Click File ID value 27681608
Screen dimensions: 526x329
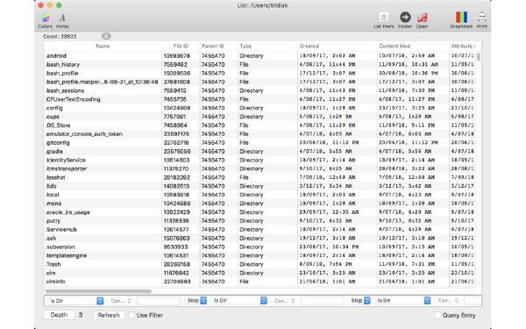pos(177,82)
